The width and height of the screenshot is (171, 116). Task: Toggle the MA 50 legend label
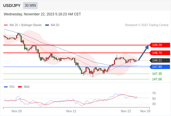tap(55, 25)
